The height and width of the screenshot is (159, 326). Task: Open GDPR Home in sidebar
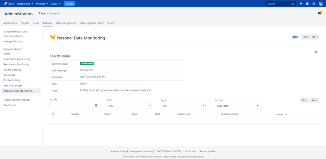click(7, 54)
